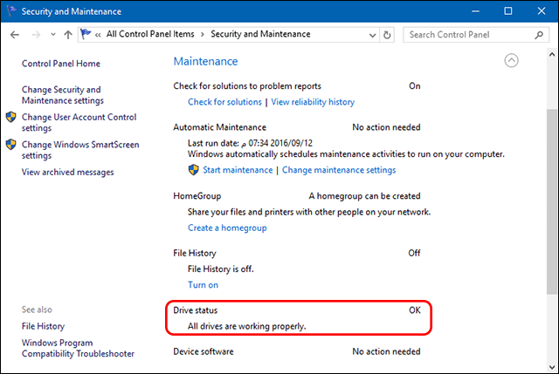Open recent locations dropdown arrow

click(x=53, y=35)
